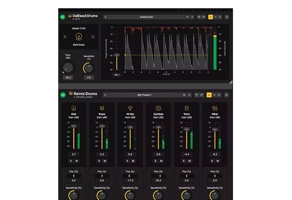
Task: Click the Kick channel icon
Action: pos(74,108)
